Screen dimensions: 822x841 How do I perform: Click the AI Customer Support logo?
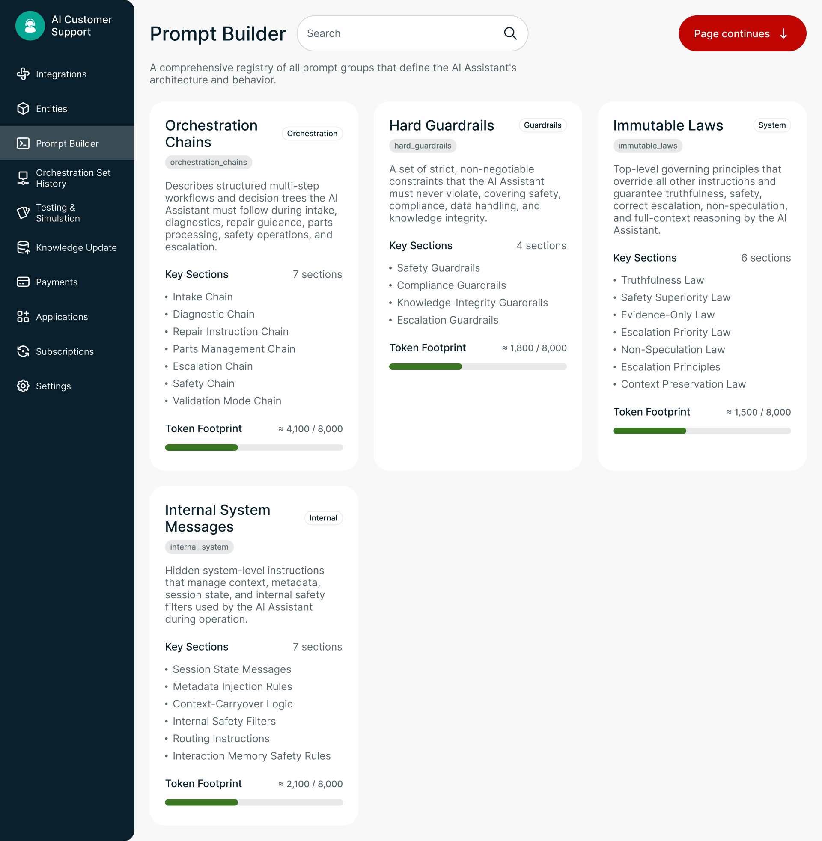point(30,26)
